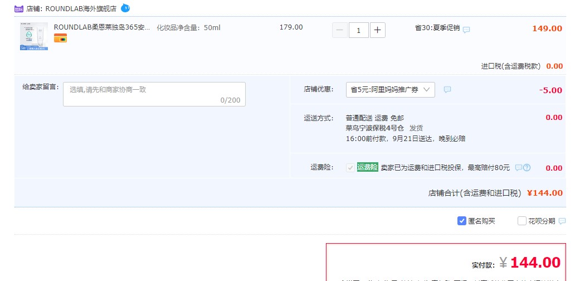Click the comment icon next to the store discount dropdown
Image resolution: width=575 pixels, height=281 pixels.
(x=447, y=90)
